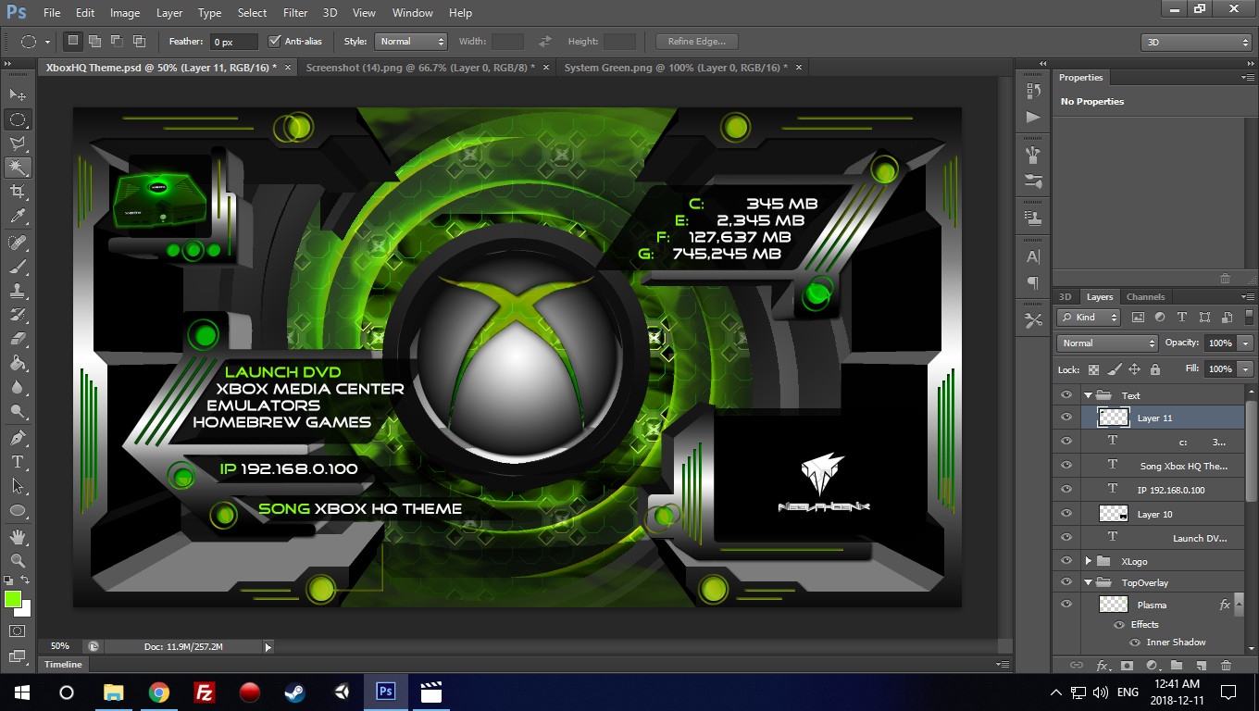Screen dimensions: 1259x711
Task: Select the Hand tool
Action: pos(18,536)
